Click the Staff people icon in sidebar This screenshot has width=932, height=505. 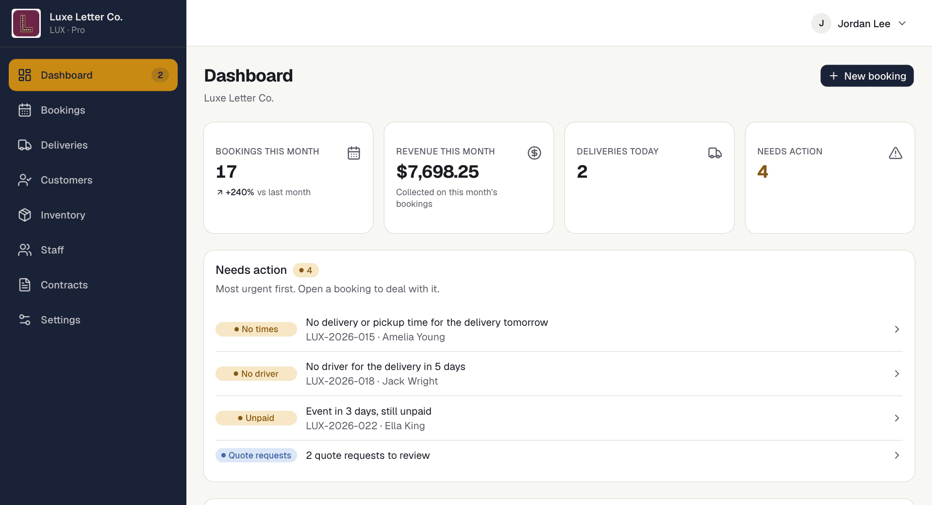click(25, 250)
